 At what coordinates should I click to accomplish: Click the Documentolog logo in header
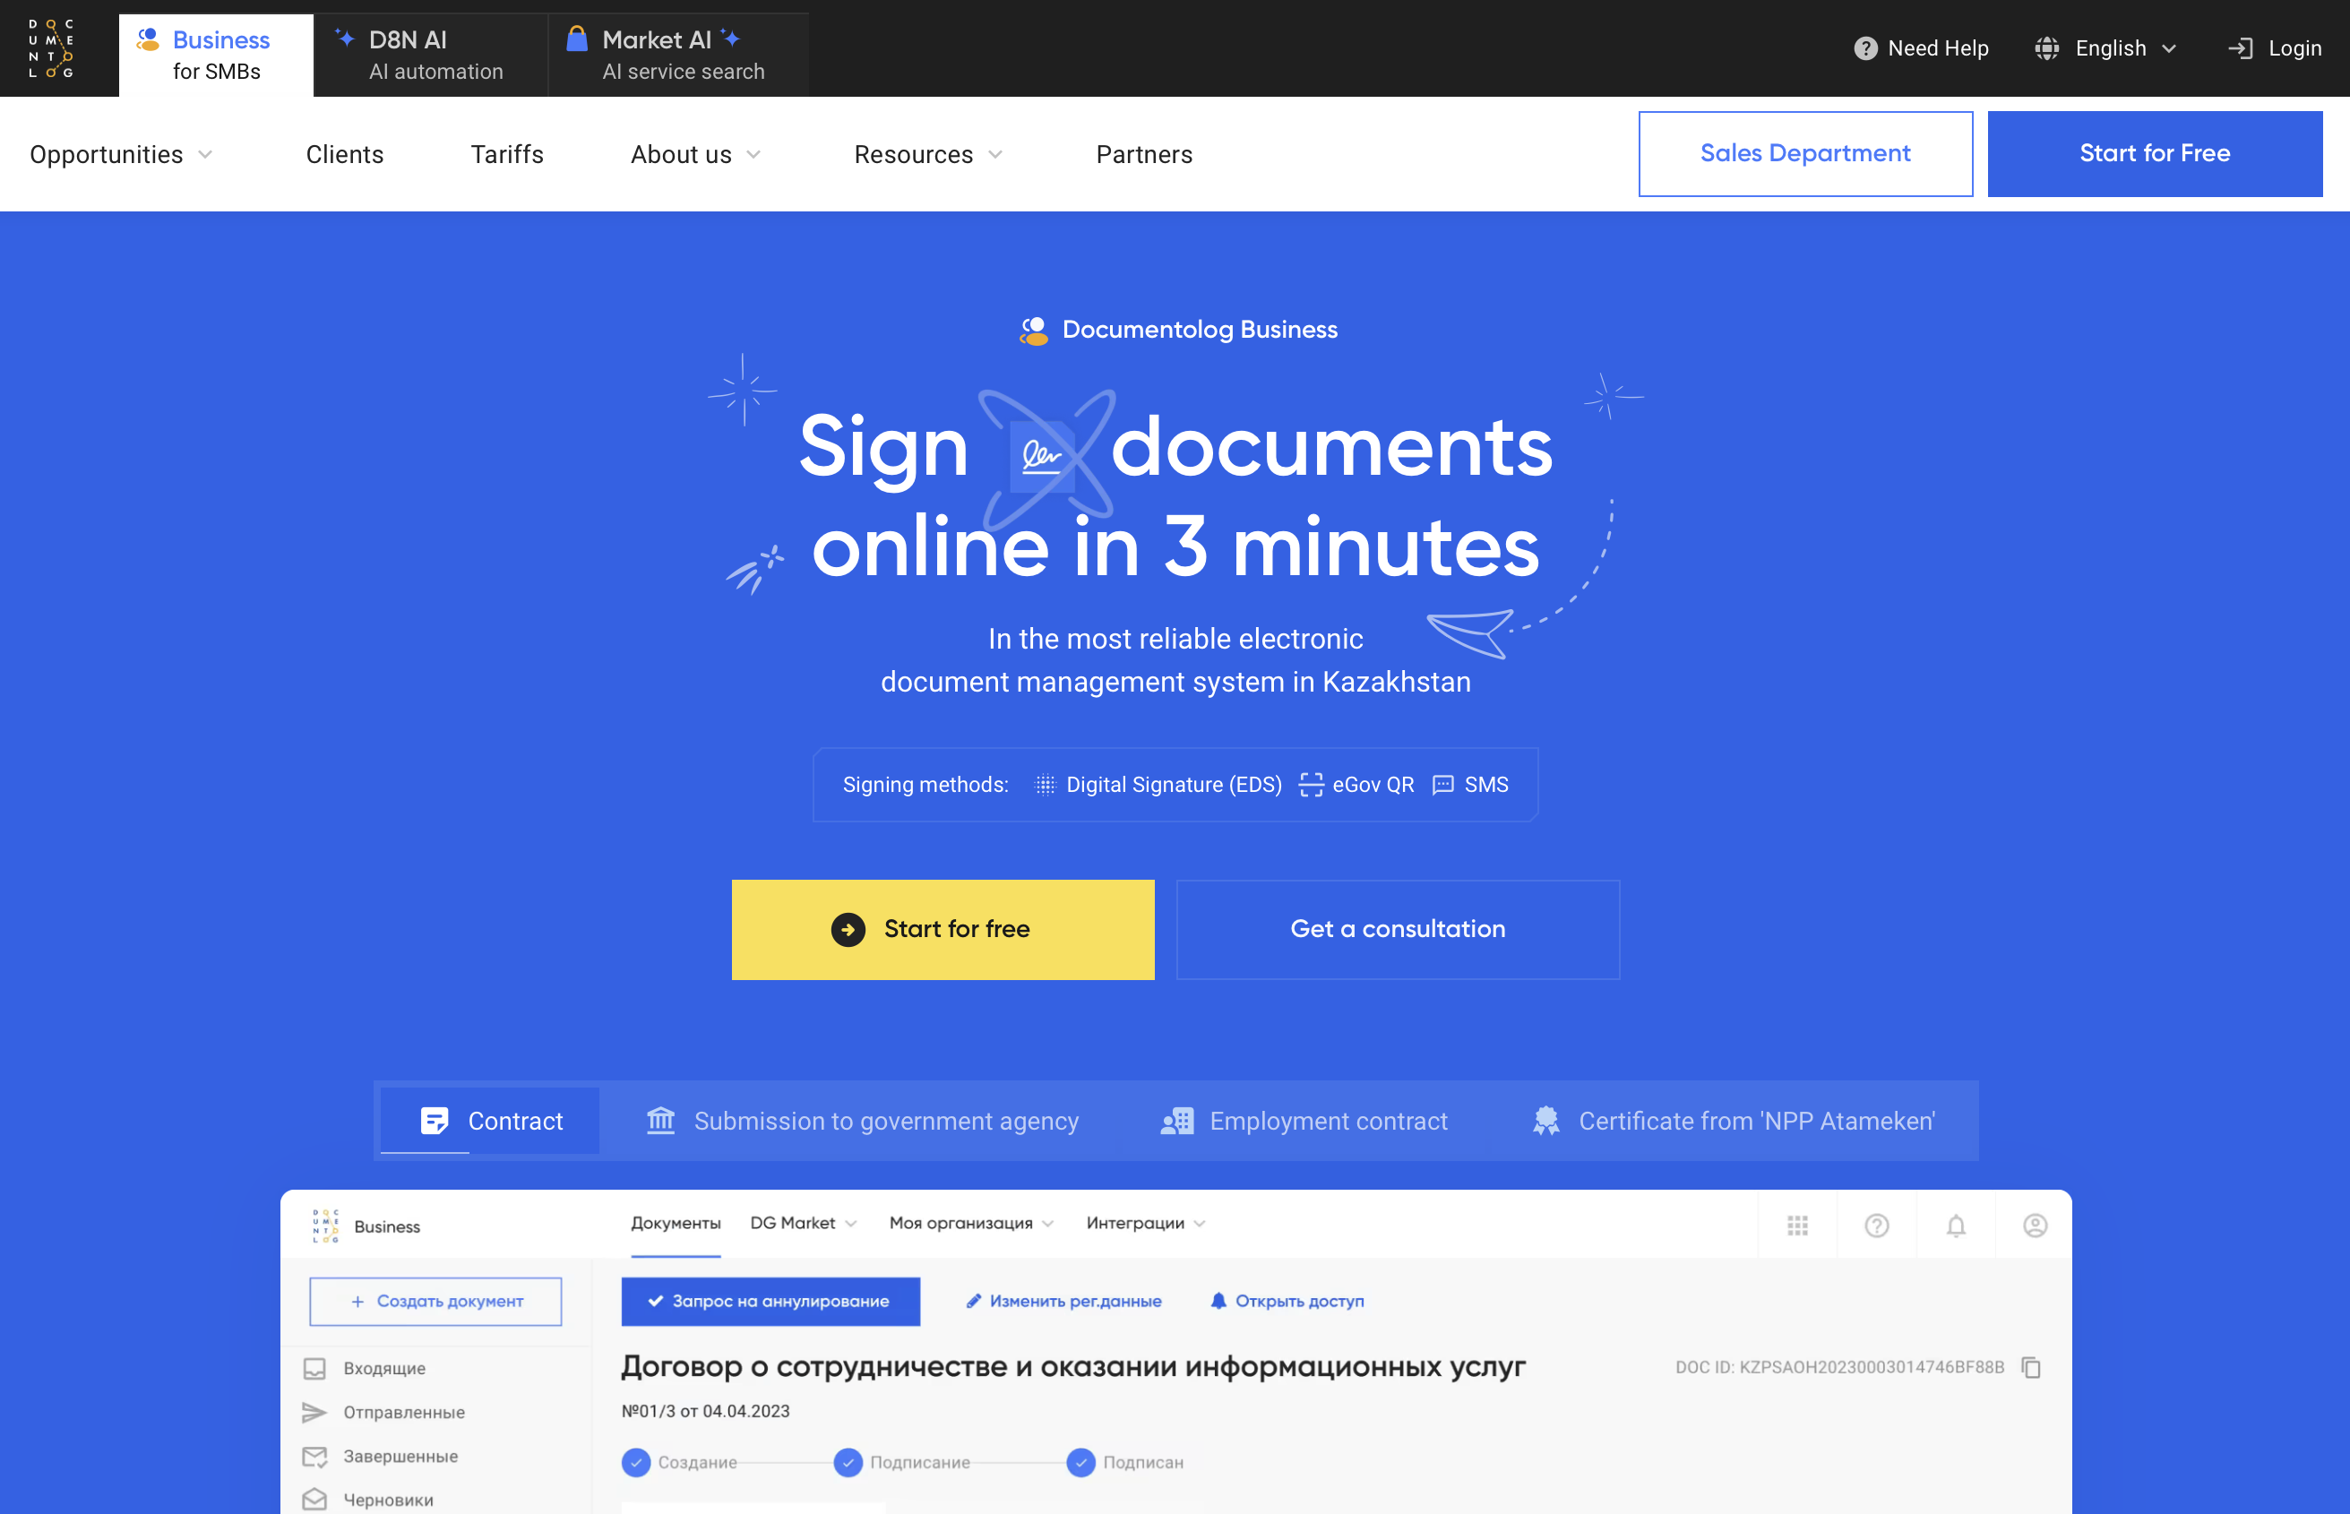51,48
